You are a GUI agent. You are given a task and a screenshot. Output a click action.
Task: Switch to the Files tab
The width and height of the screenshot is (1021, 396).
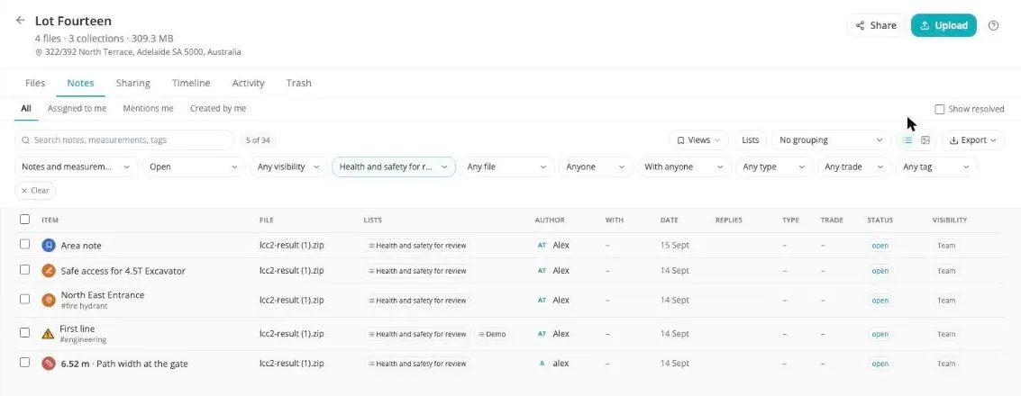point(35,83)
